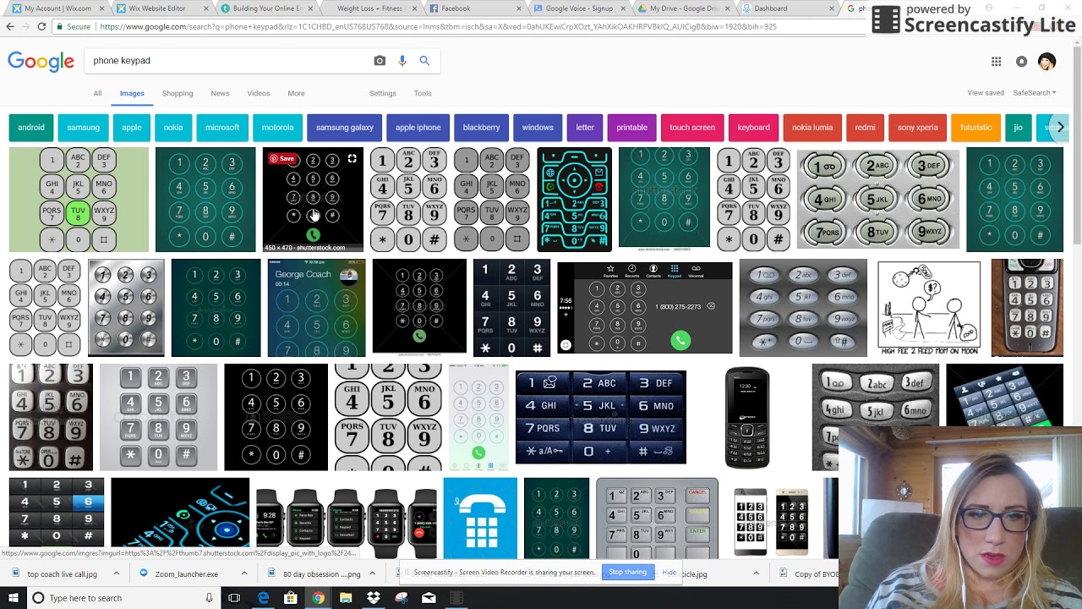Image resolution: width=1082 pixels, height=609 pixels.
Task: Switch to the All results tab
Action: click(97, 93)
